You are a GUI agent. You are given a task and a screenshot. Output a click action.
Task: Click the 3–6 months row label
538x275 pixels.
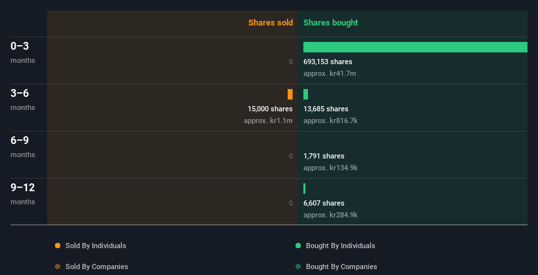point(23,100)
